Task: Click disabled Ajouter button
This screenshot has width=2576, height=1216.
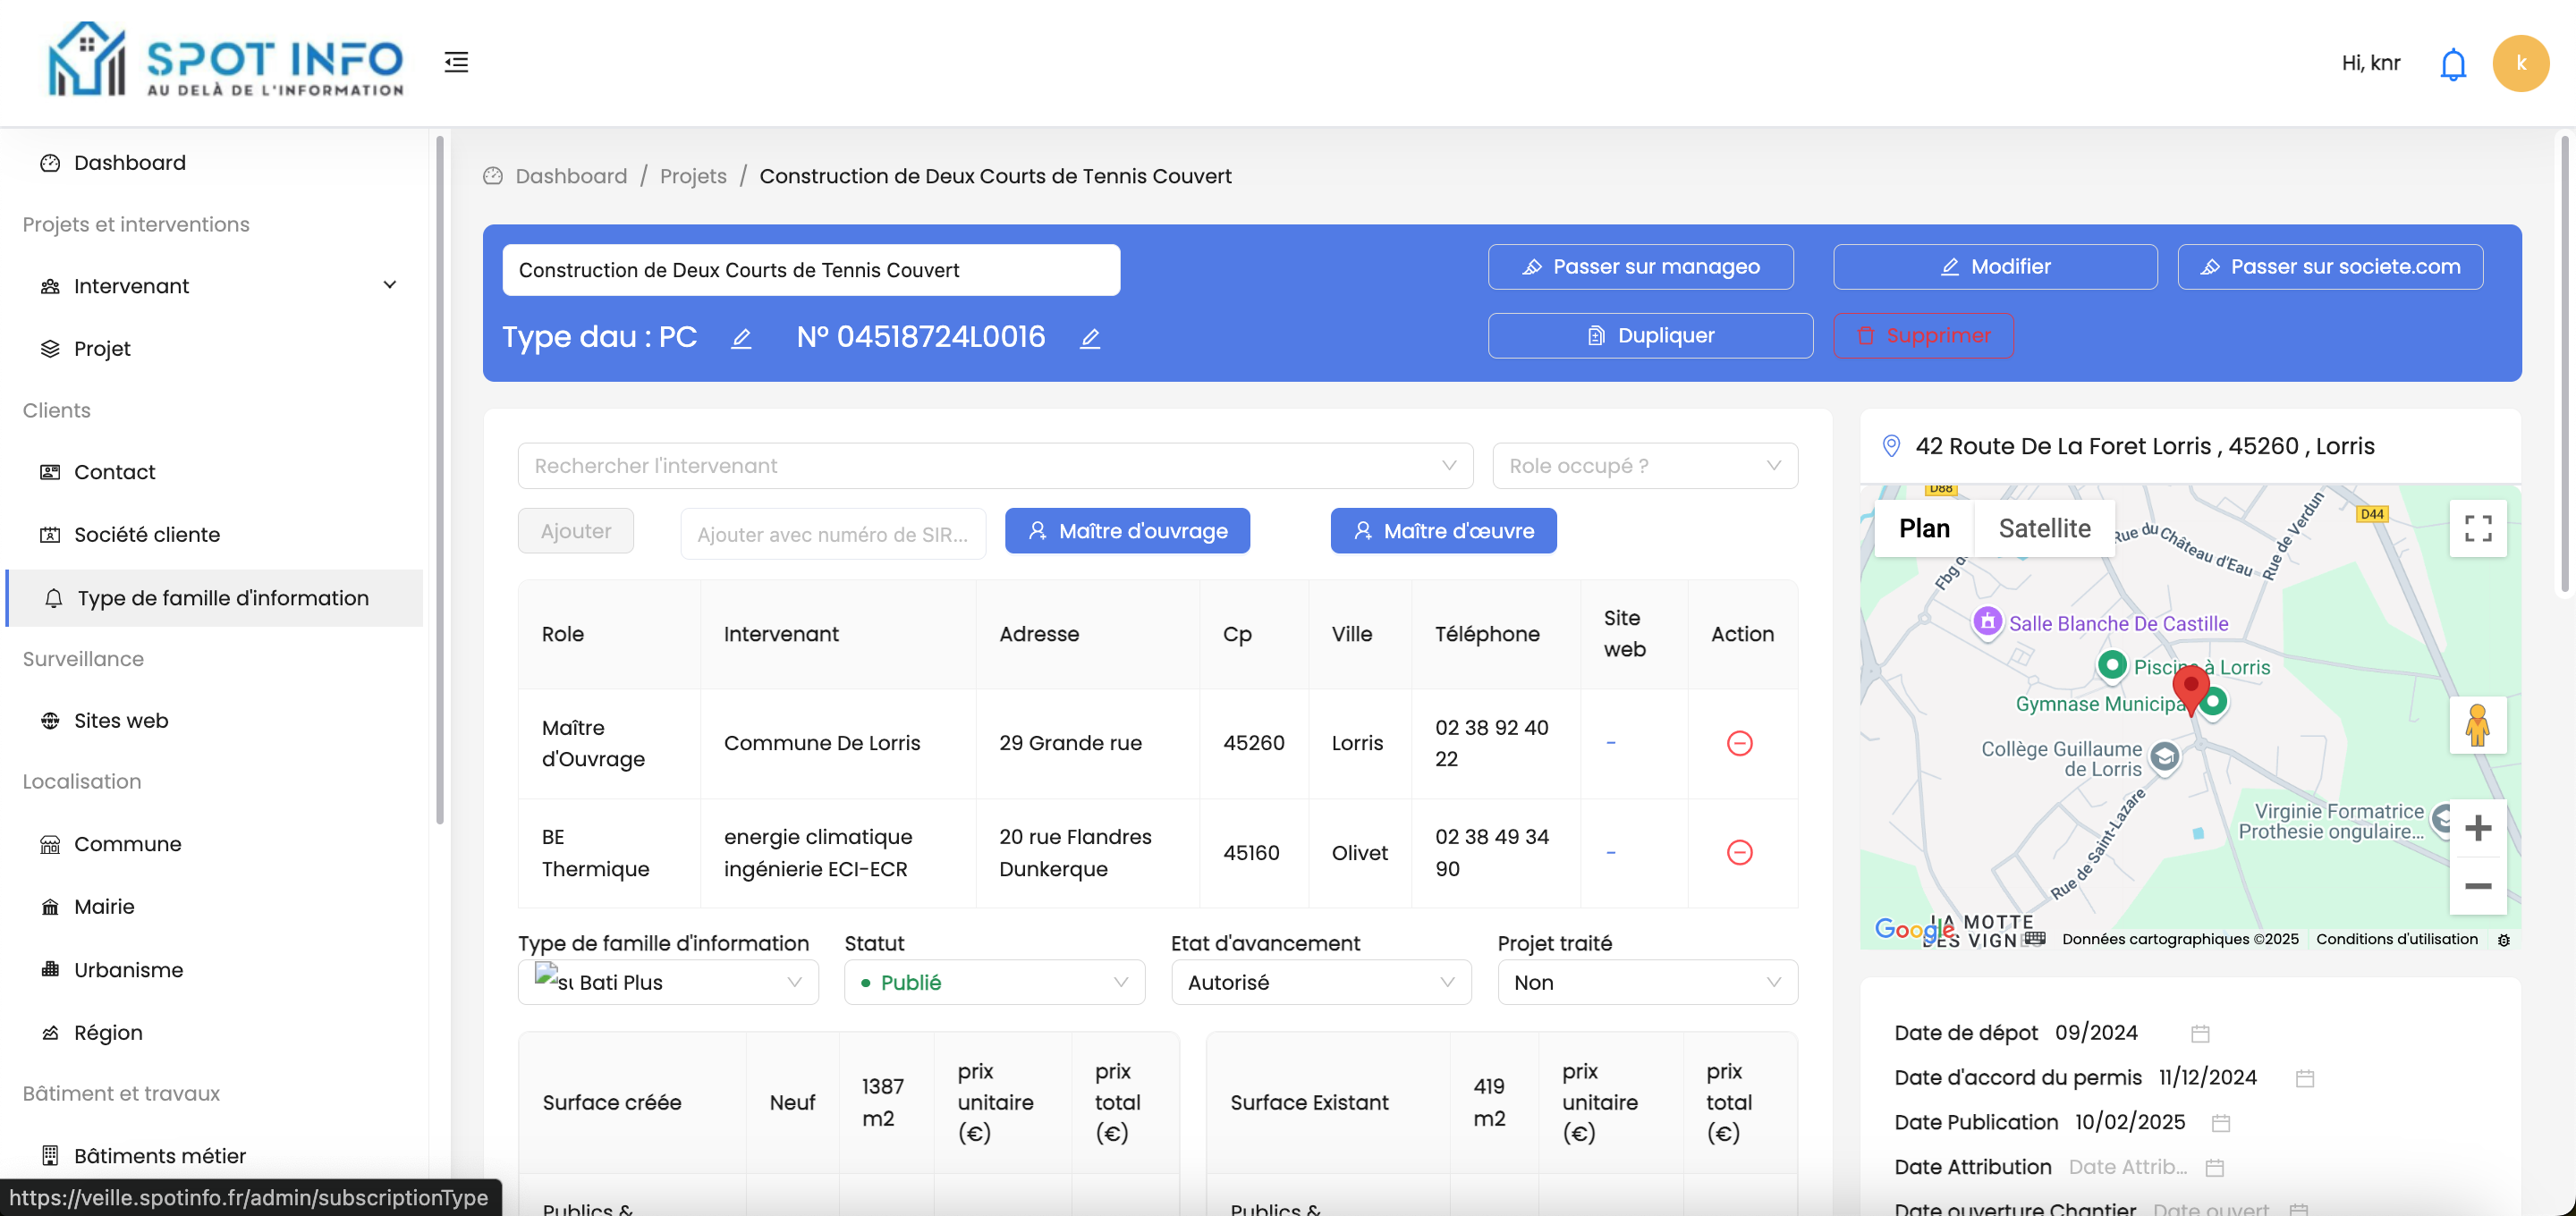Action: click(x=576, y=531)
